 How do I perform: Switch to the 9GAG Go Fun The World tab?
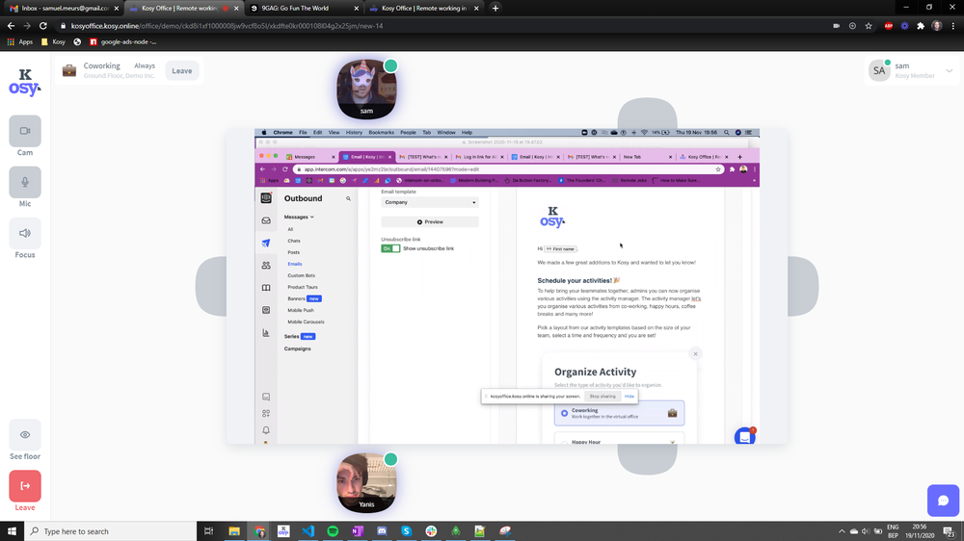coord(304,8)
